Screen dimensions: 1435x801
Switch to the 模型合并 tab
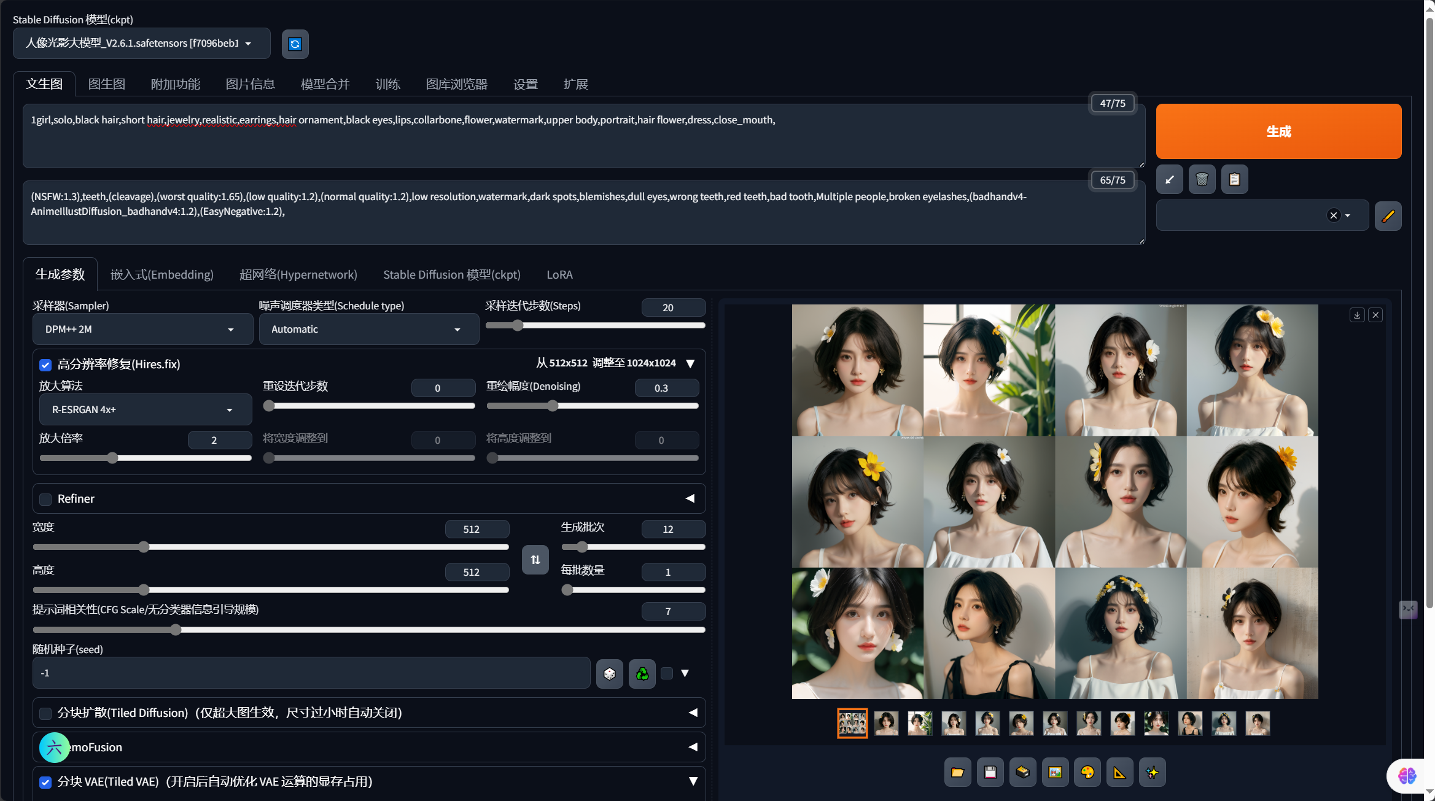325,84
